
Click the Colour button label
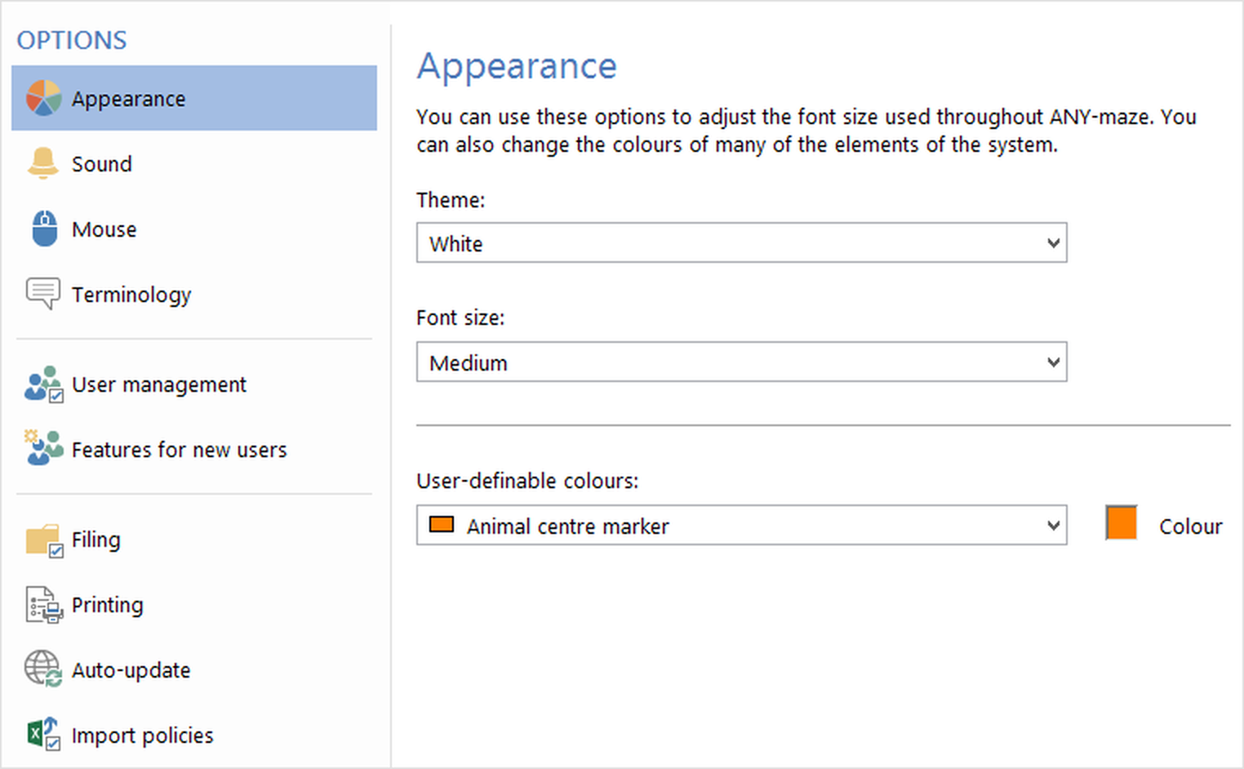[x=1190, y=527]
